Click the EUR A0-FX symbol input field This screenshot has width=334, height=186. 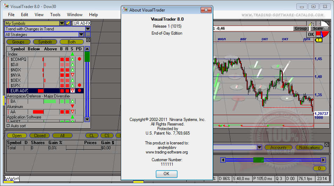81,23
